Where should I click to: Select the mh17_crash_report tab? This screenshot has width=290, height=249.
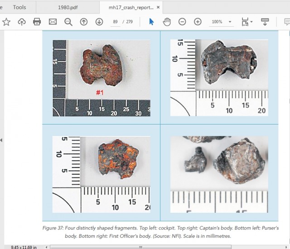click(131, 7)
